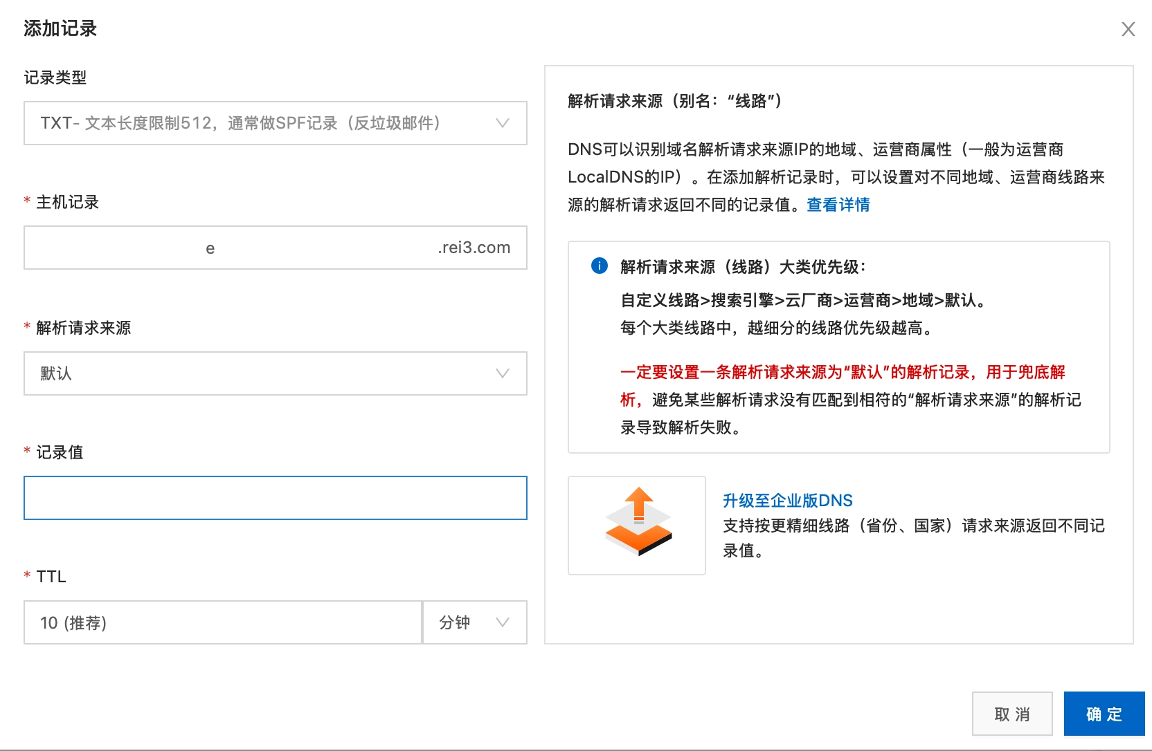Open the 查看详情 link
Viewport: 1152px width, 751px height.
838,205
